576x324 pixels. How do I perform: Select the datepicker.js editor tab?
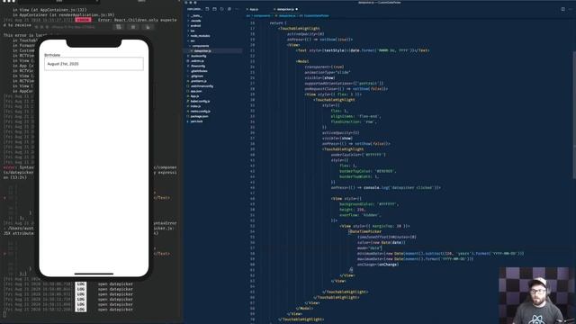tap(287, 9)
